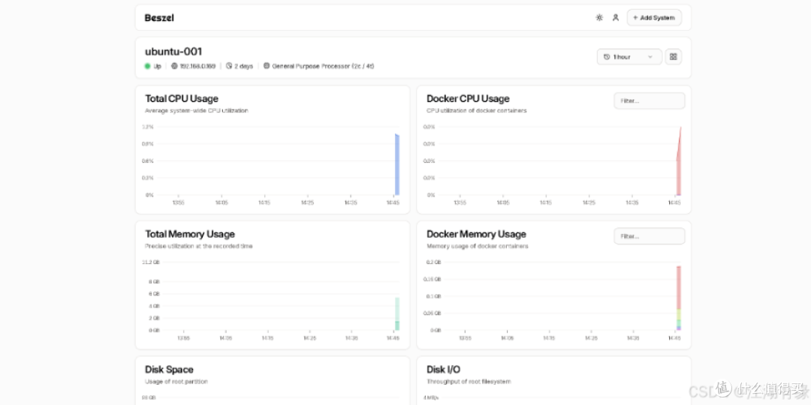Click the Docker CPU Usage heading
Viewport: 811px width, 405px height.
click(468, 99)
